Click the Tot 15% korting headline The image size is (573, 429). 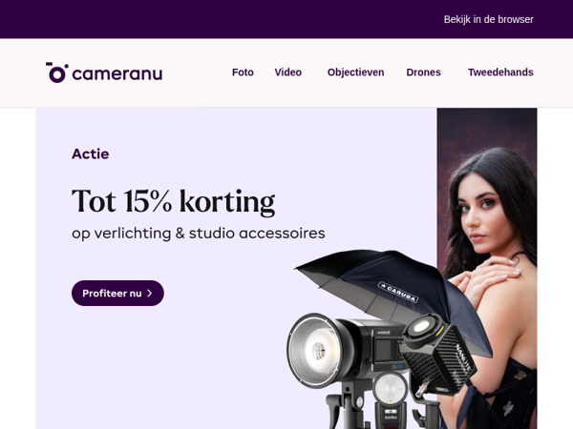[173, 201]
